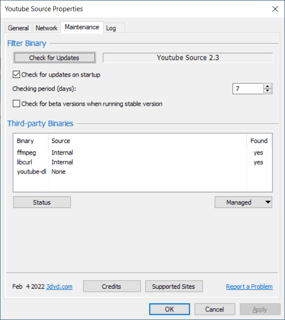Select the libcurl binary row

[x=143, y=162]
